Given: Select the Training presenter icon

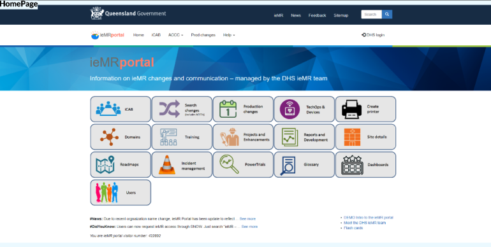Looking at the screenshot, I should tap(168, 137).
